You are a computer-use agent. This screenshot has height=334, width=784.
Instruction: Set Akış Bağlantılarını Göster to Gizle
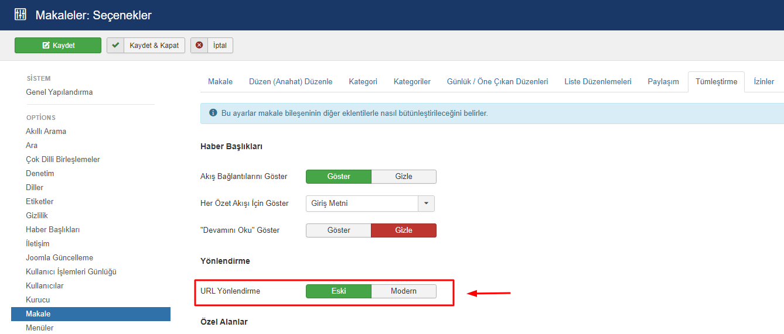pos(404,177)
